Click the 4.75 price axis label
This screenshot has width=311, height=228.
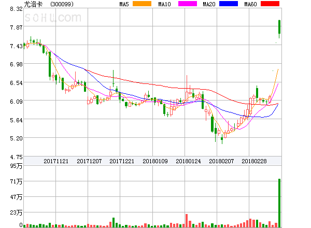tap(16, 157)
